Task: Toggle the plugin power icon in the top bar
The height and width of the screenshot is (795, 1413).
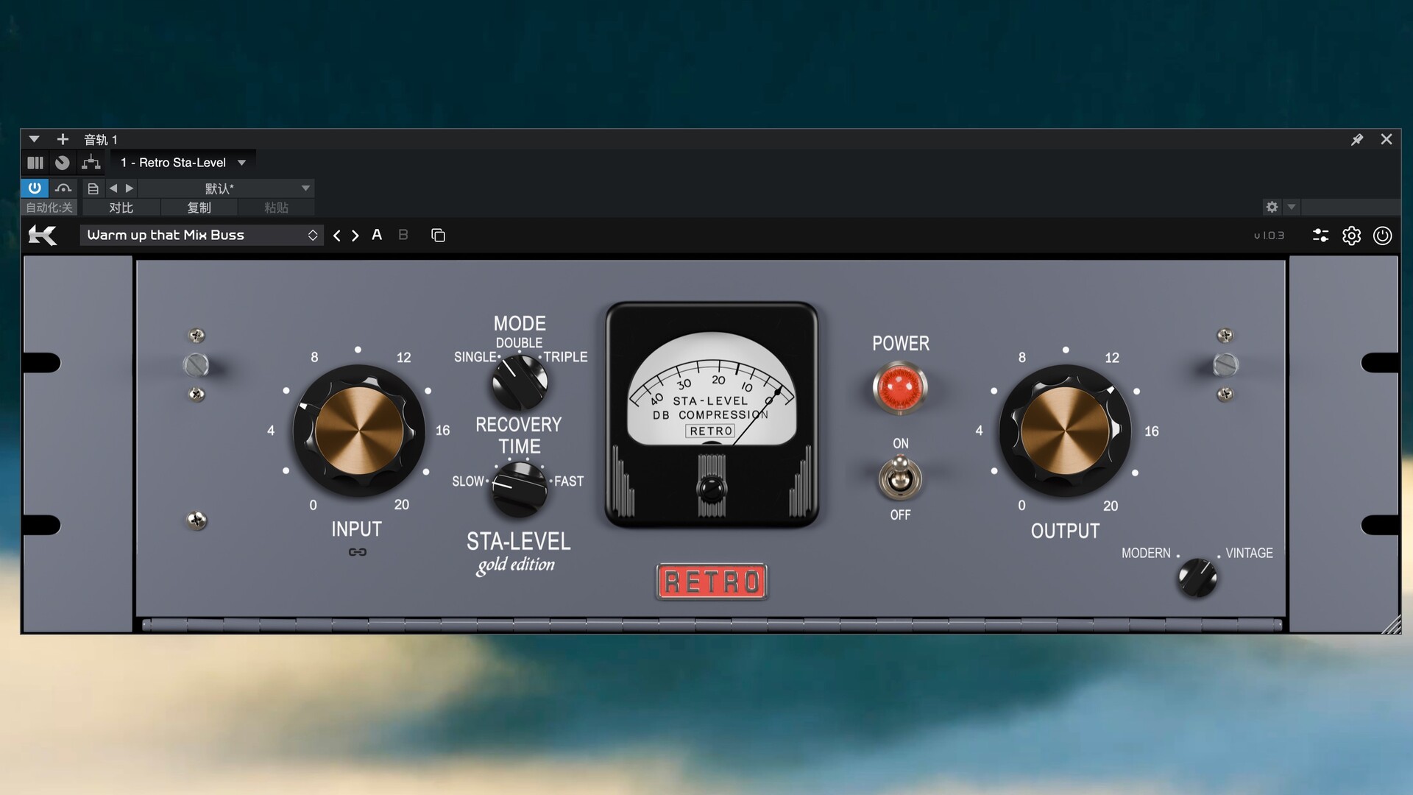Action: 1383,236
